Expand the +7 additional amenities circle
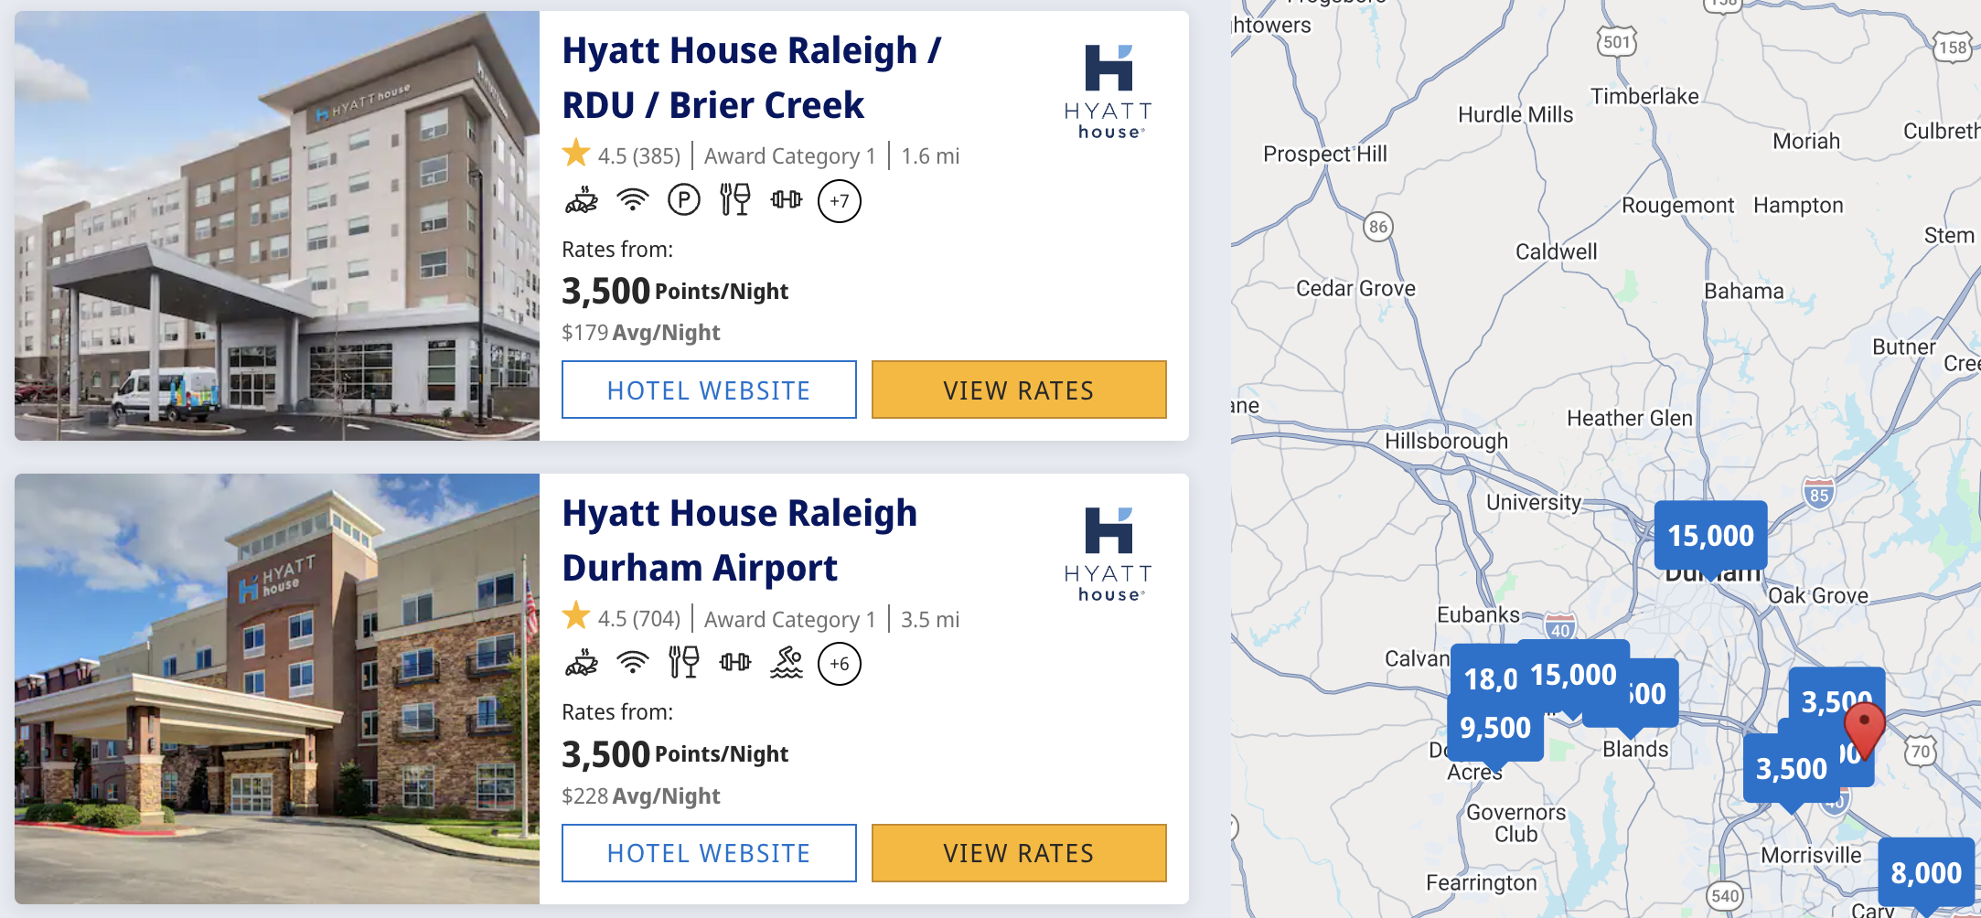 839,201
